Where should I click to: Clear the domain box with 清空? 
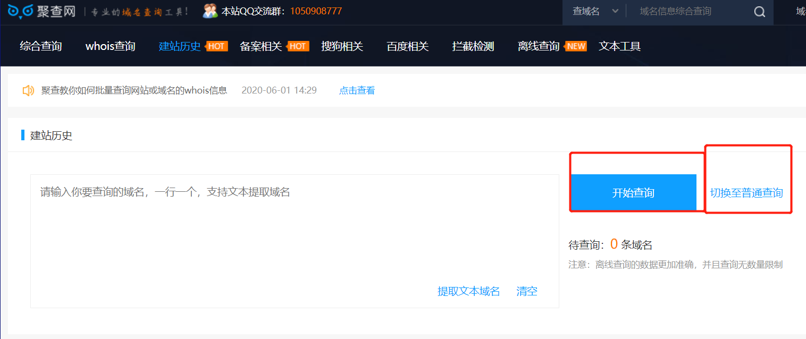527,291
